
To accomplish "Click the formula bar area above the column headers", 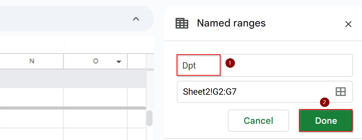I will pos(77,45).
